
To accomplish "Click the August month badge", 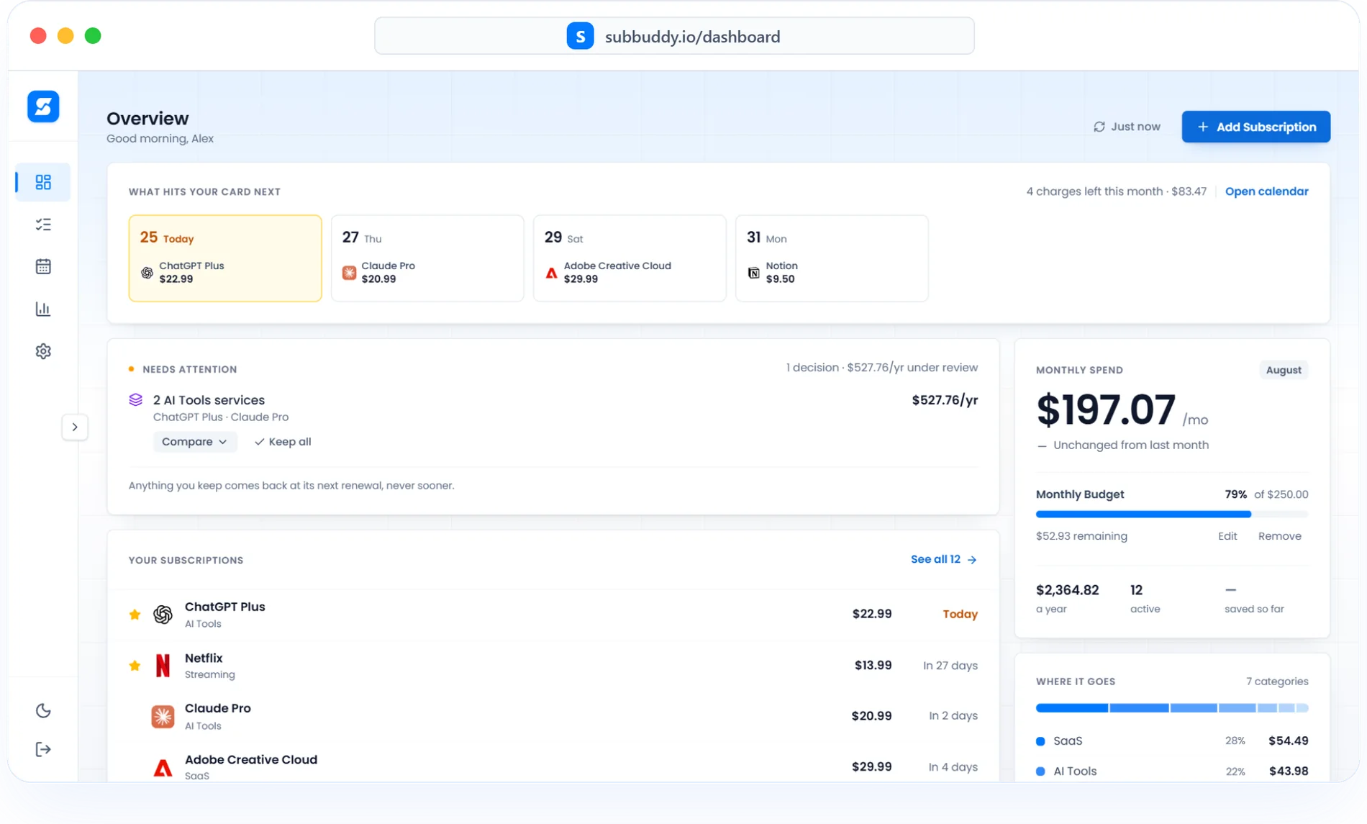I will pos(1283,370).
